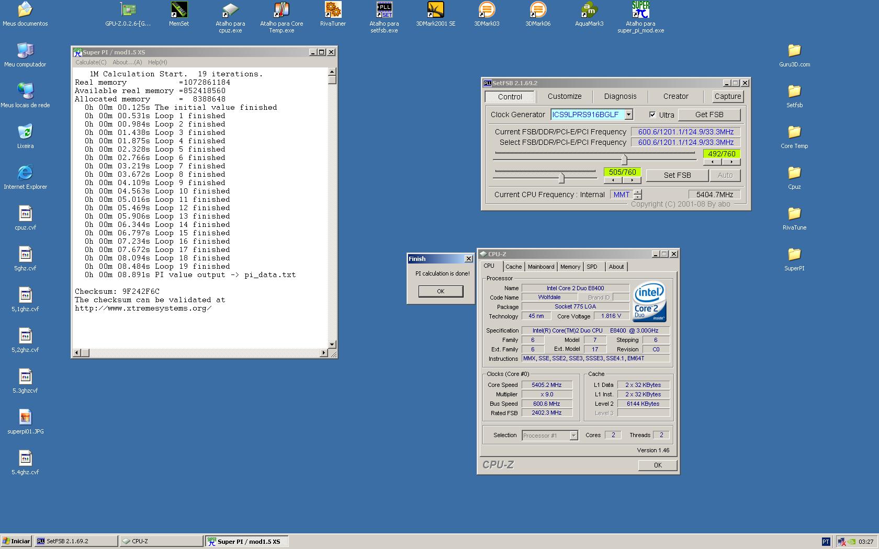Open the Memory tab in CPU-Z
The image size is (879, 549).
point(570,267)
